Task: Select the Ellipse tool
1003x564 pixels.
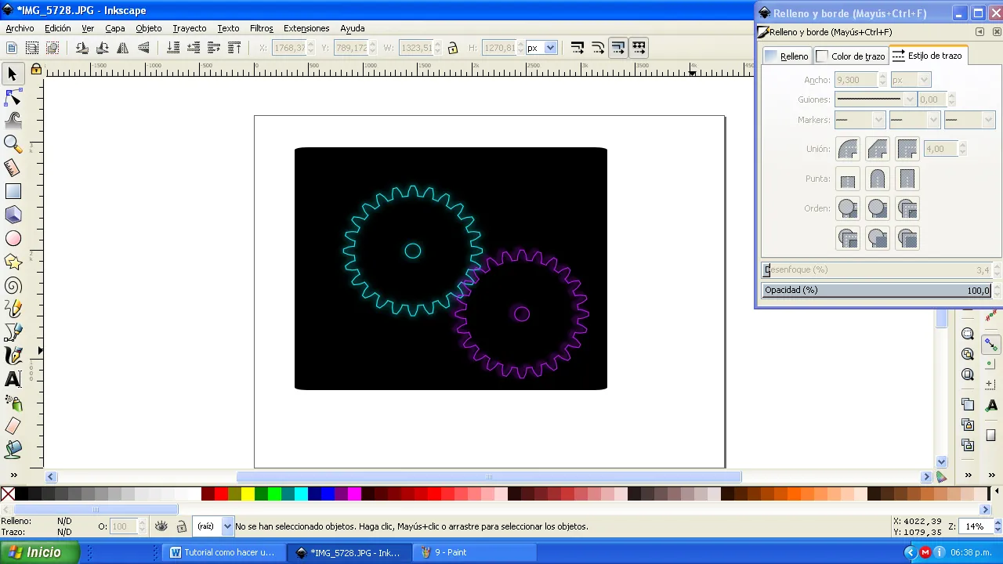Action: pyautogui.click(x=13, y=238)
